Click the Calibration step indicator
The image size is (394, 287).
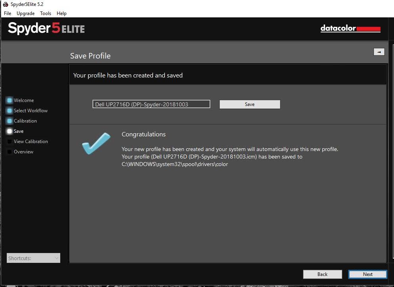[10, 121]
